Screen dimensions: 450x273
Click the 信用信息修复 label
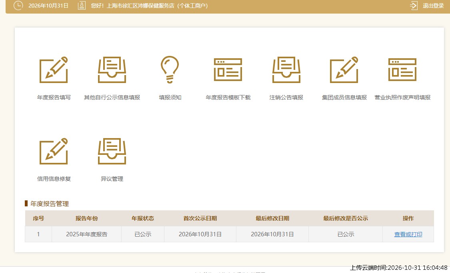(54, 179)
